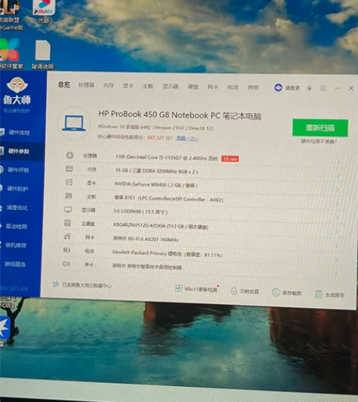This screenshot has height=402, width=358.
Task: Click 保存截图 at the bottom
Action: pos(287,293)
